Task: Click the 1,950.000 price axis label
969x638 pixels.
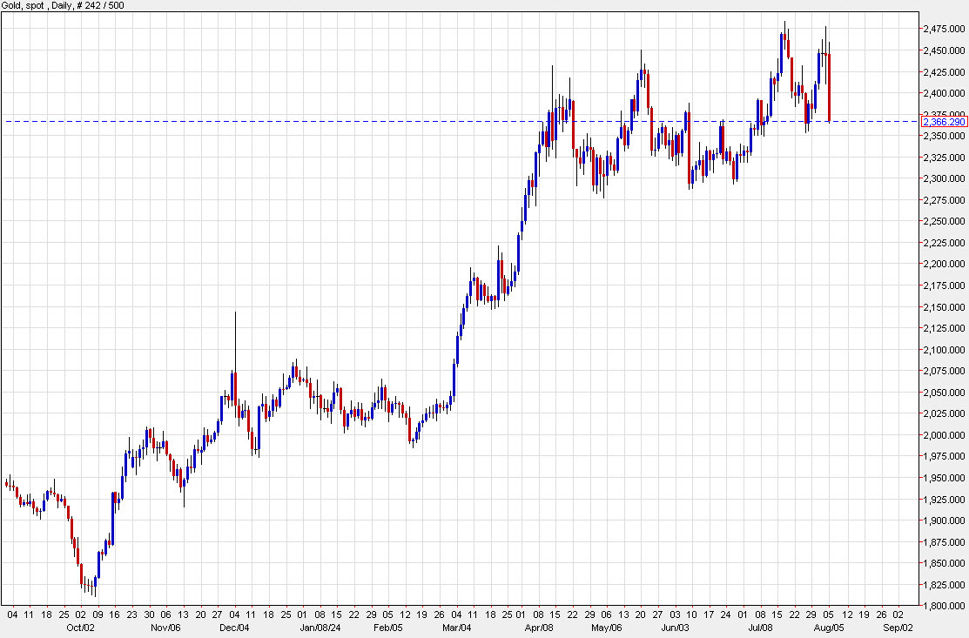Action: (x=944, y=478)
